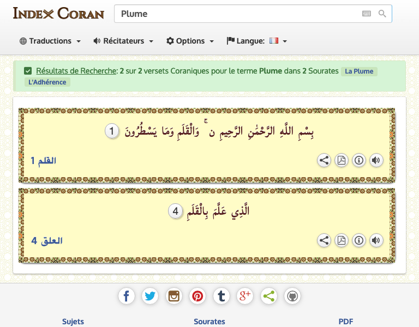This screenshot has width=419, height=327.
Task: Open PDF icon for verse Al-Qalam 1
Action: point(342,160)
